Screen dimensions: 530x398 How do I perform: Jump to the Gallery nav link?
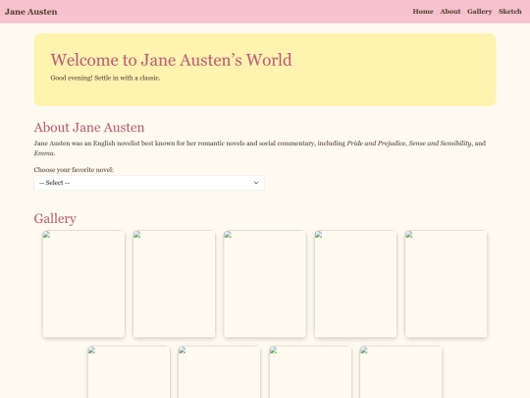[x=480, y=12]
